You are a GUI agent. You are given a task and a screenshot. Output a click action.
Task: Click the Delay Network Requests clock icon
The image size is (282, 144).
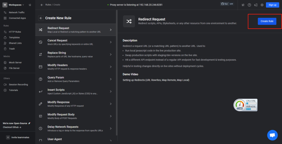click(40, 128)
